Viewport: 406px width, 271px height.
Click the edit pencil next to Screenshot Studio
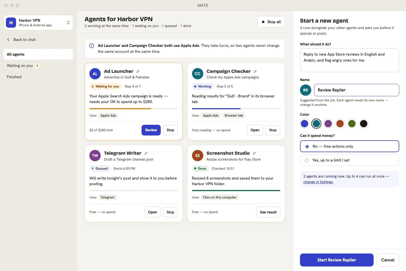click(254, 153)
